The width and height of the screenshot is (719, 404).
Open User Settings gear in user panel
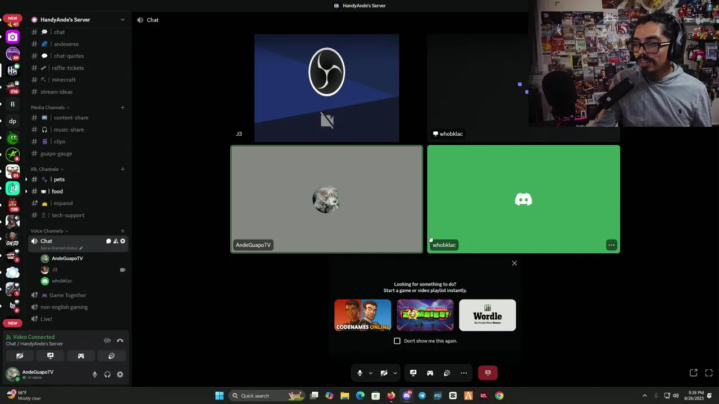point(120,375)
